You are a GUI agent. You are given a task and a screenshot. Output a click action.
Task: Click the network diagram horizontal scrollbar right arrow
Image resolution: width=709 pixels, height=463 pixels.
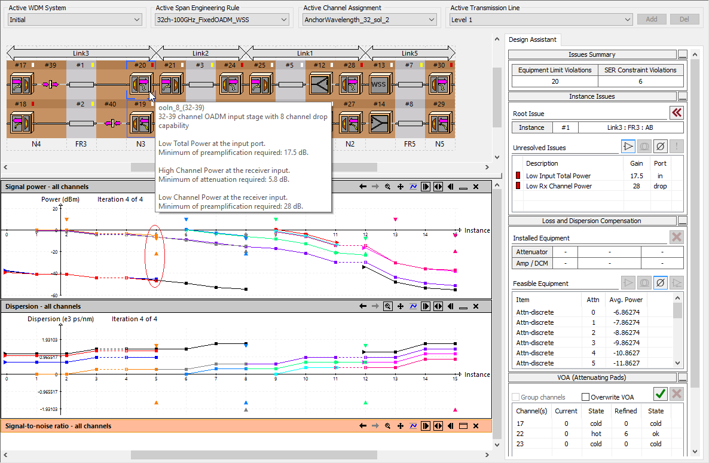[x=487, y=167]
